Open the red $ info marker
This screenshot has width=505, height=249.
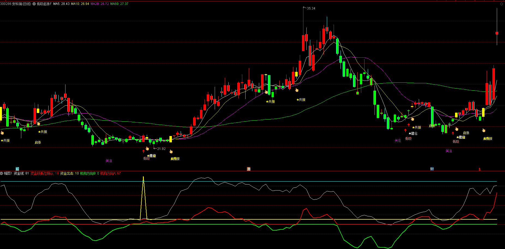click(x=479, y=169)
